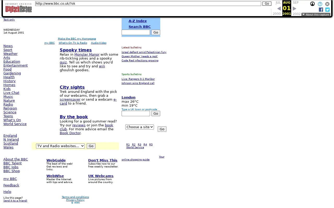
Task: Open Live: Rangers 0-1 Maribor bulletin
Action: [138, 79]
